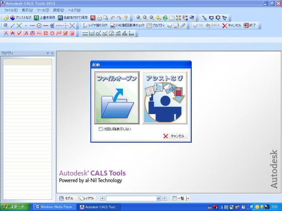The height and width of the screenshot is (211, 282).
Task: Close the プロパティ side panel
Action: tap(52, 53)
